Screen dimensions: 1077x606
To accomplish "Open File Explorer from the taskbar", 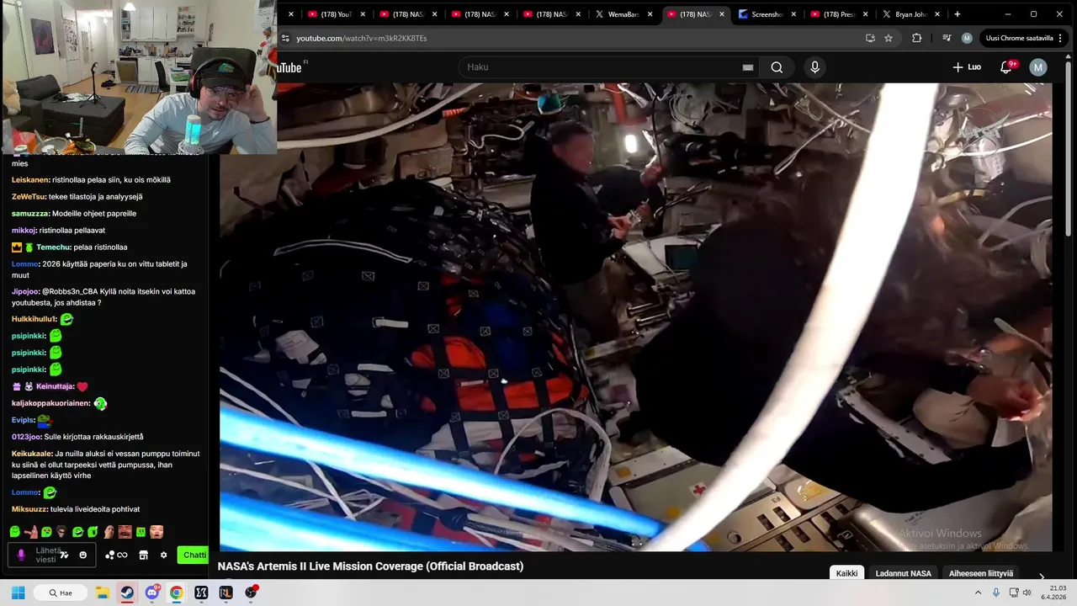I will [x=103, y=593].
